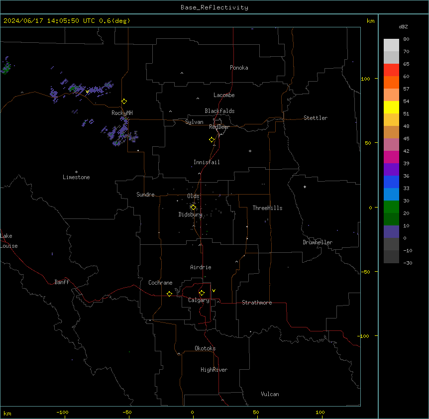
Task: Click the Lake Louise map label
Action: (x=8, y=241)
